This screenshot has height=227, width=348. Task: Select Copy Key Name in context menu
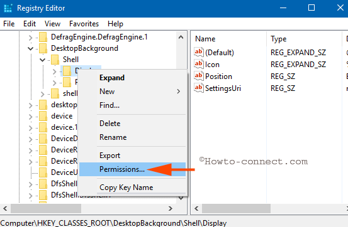tap(132, 187)
